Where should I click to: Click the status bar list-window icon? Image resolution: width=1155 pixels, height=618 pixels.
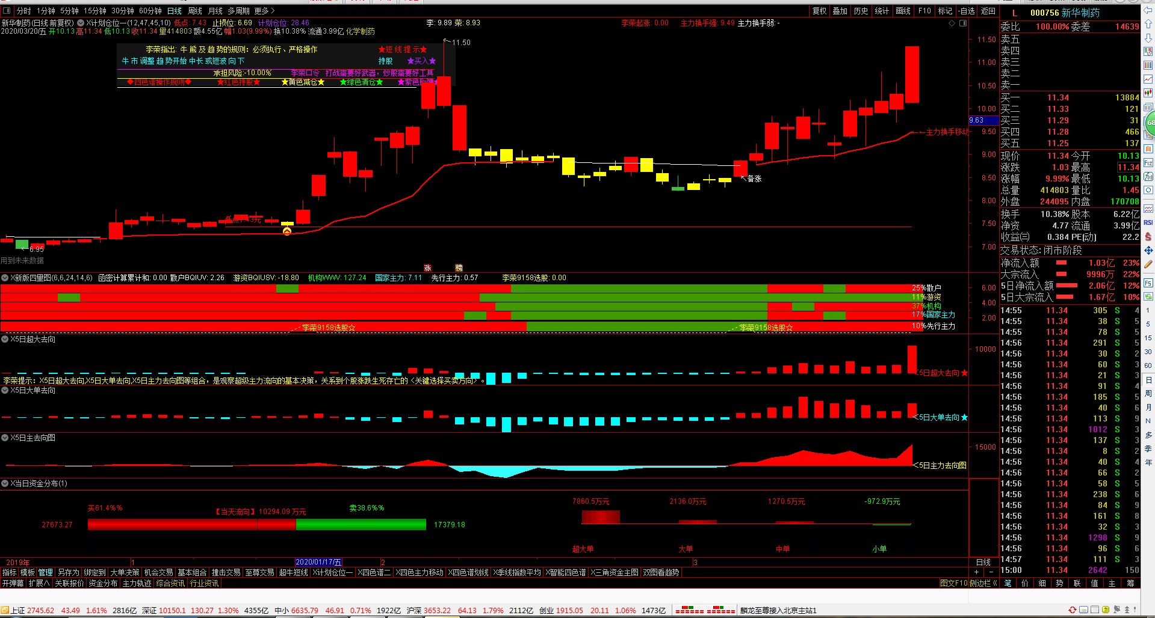pyautogui.click(x=1095, y=610)
